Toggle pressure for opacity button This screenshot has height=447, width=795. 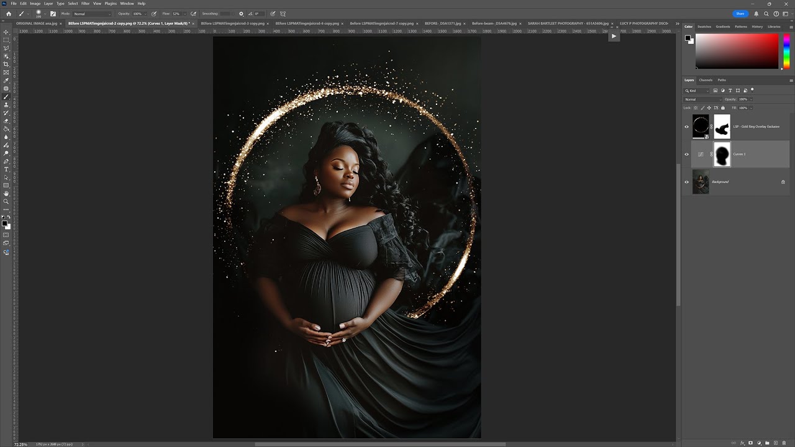[x=154, y=14]
